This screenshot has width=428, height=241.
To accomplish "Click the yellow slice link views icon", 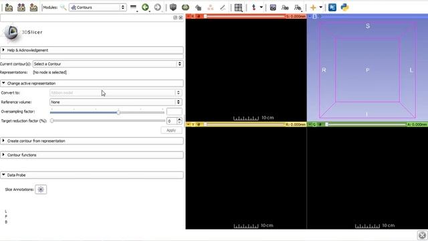I will tap(199, 125).
